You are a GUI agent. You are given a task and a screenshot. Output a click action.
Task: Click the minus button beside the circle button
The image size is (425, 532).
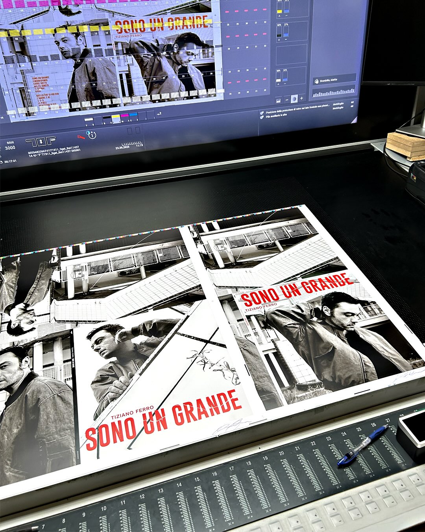287,100
